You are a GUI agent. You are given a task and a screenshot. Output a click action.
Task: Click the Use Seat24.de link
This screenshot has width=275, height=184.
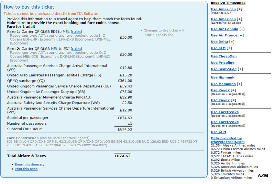[x=224, y=69]
